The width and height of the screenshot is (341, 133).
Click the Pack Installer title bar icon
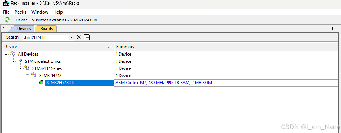(6, 3)
